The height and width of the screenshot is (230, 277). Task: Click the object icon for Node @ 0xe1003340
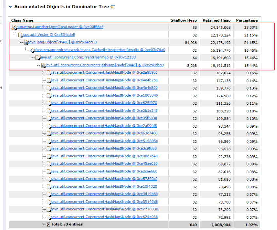pyautogui.click(x=49, y=96)
